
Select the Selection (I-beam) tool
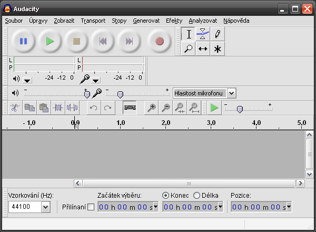pyautogui.click(x=188, y=34)
